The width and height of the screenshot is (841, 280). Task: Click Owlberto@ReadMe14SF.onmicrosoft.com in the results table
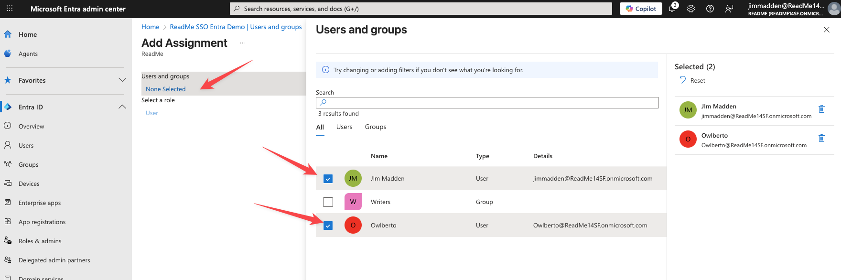point(590,225)
